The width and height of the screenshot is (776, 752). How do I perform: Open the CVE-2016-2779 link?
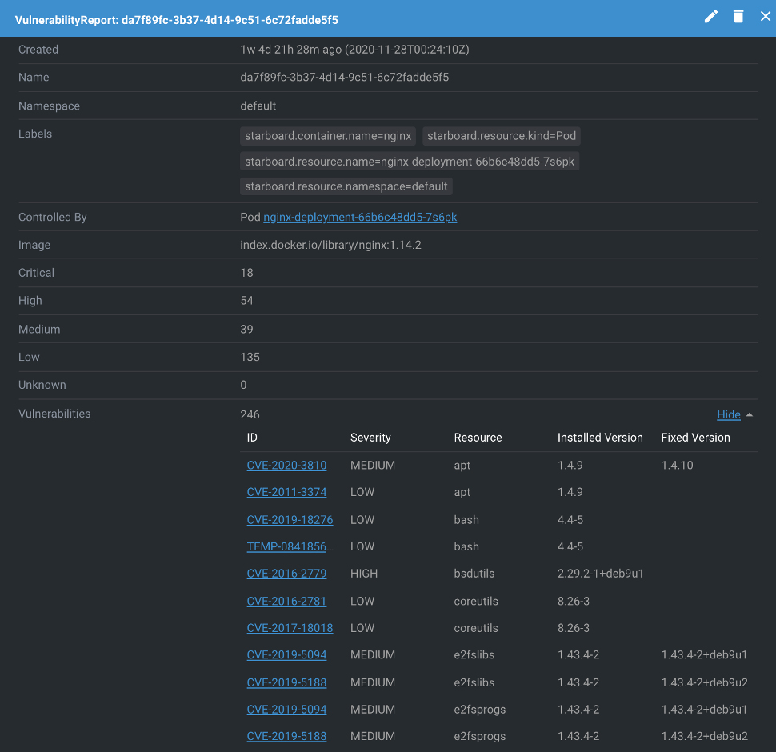286,573
